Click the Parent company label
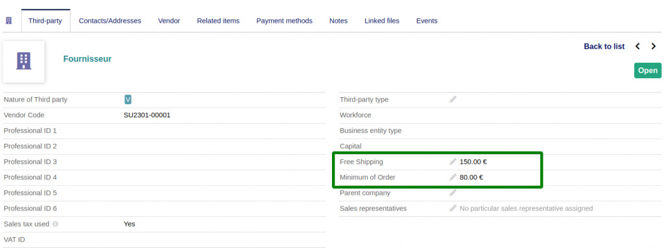The width and height of the screenshot is (664, 248). click(365, 193)
